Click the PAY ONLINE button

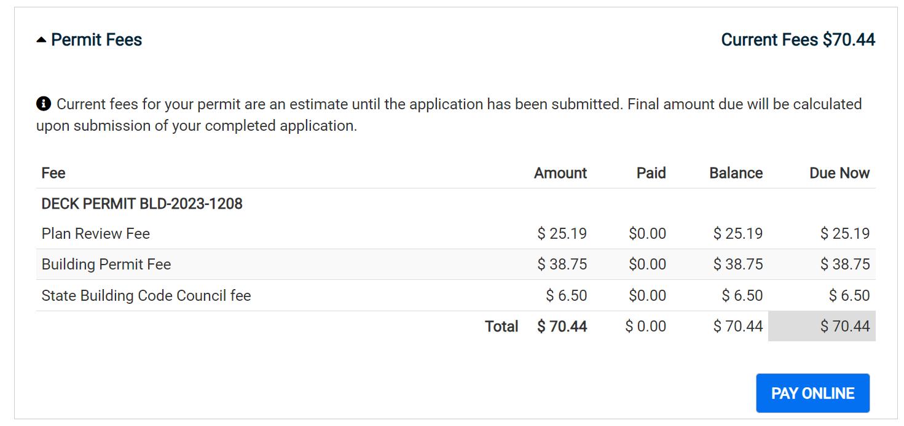point(812,393)
